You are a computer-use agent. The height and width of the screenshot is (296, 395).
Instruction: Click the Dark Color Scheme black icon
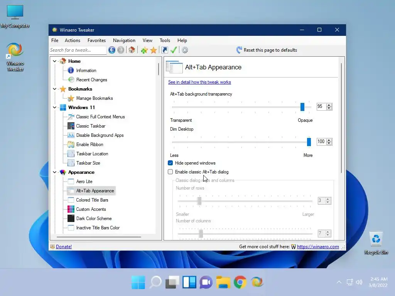pyautogui.click(x=71, y=219)
